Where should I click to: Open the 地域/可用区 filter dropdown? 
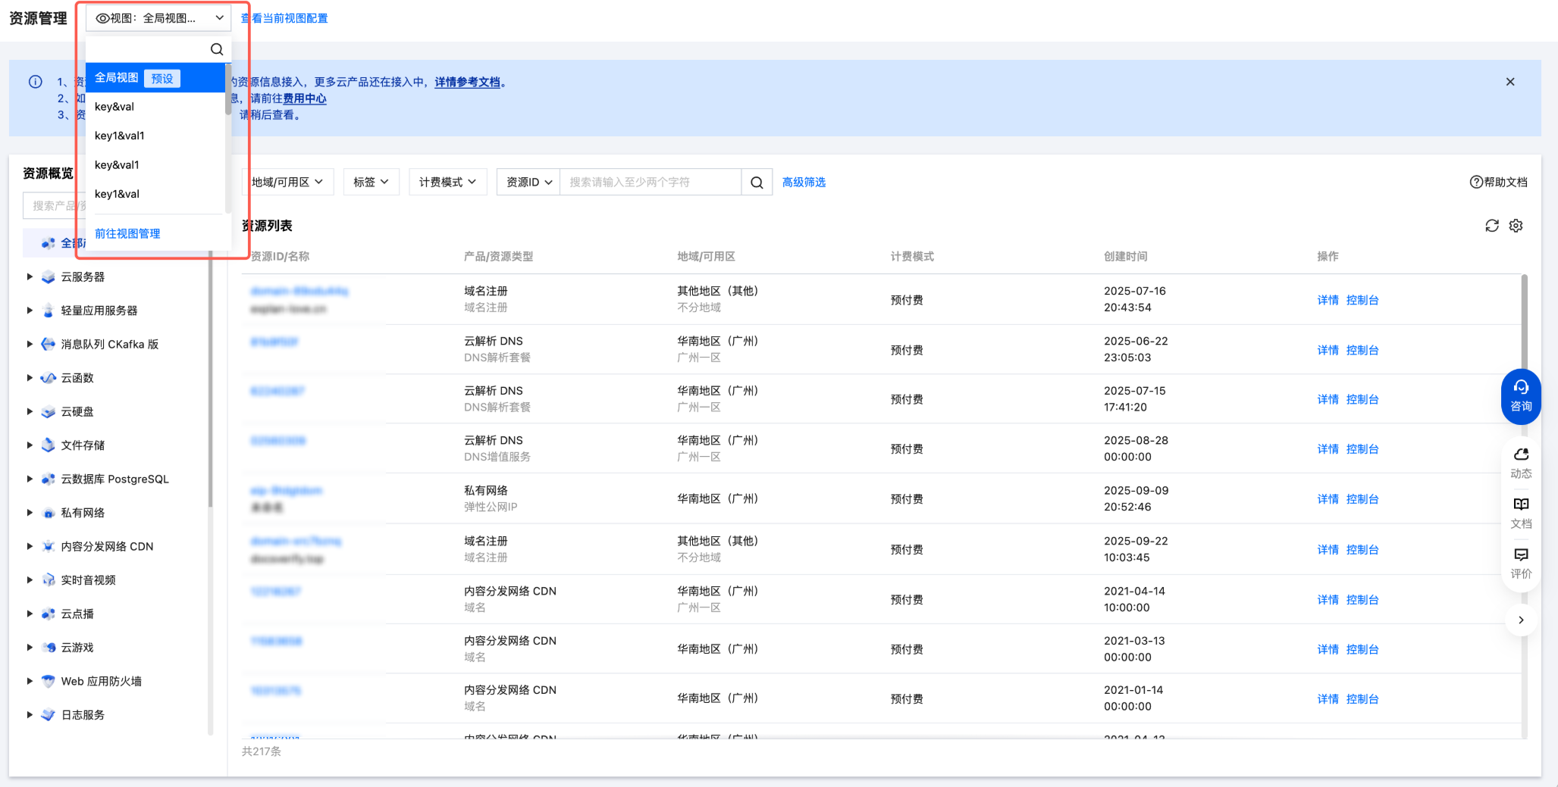coord(287,183)
